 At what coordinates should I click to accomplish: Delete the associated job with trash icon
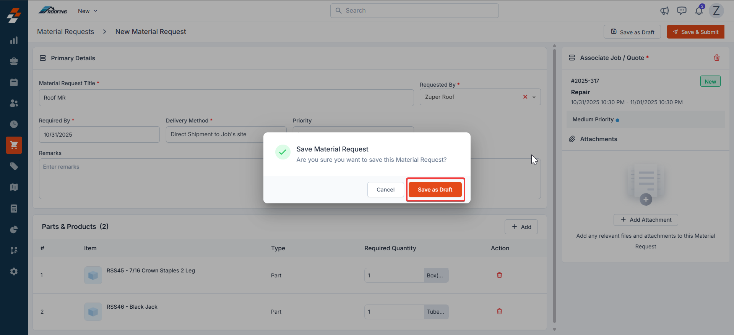point(717,58)
